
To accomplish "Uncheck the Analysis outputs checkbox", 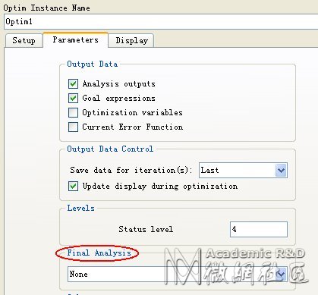I will [x=73, y=83].
